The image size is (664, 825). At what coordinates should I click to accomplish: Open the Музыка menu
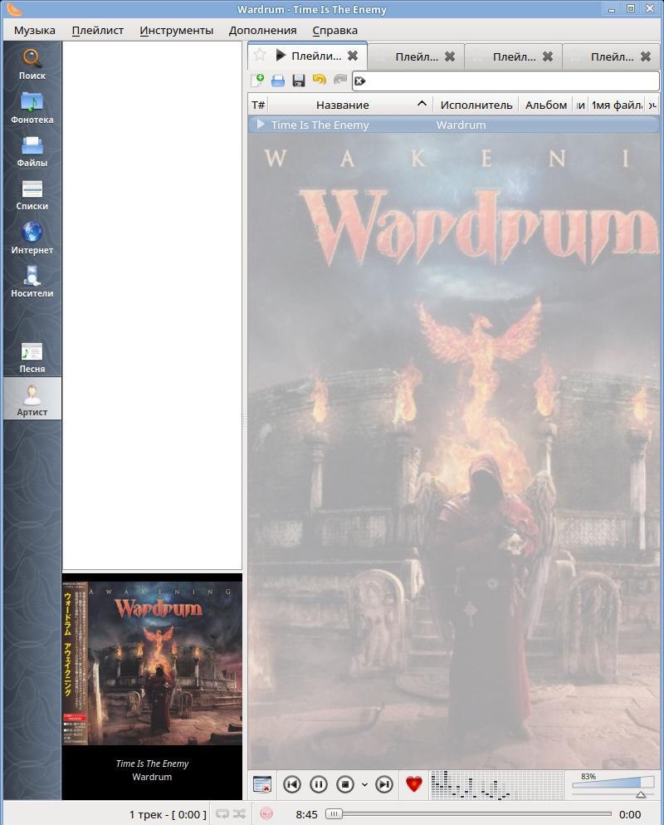click(x=35, y=31)
